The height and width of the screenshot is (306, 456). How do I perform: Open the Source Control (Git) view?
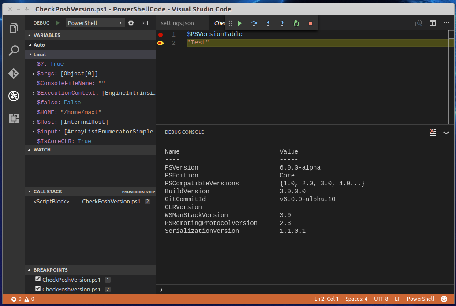pos(14,73)
